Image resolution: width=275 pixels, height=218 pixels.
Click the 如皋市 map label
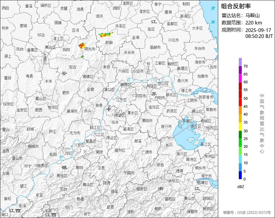[203, 76]
